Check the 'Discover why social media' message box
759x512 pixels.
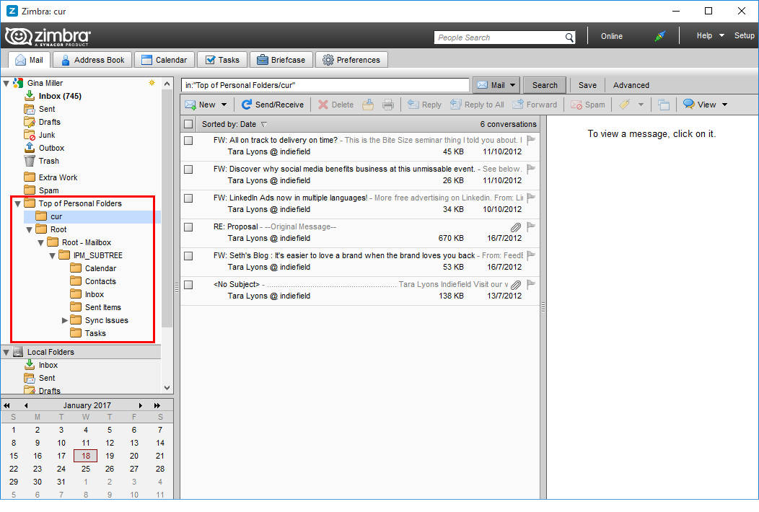click(x=189, y=169)
